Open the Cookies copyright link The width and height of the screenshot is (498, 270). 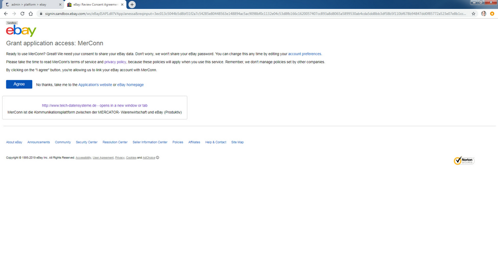[x=131, y=158]
